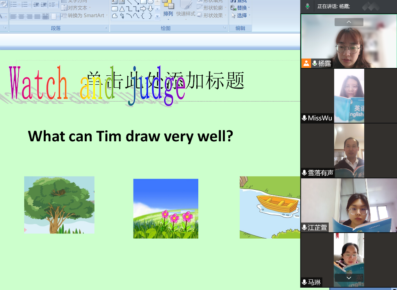
Task: Select the What can Tim draw text box
Action: pos(130,136)
